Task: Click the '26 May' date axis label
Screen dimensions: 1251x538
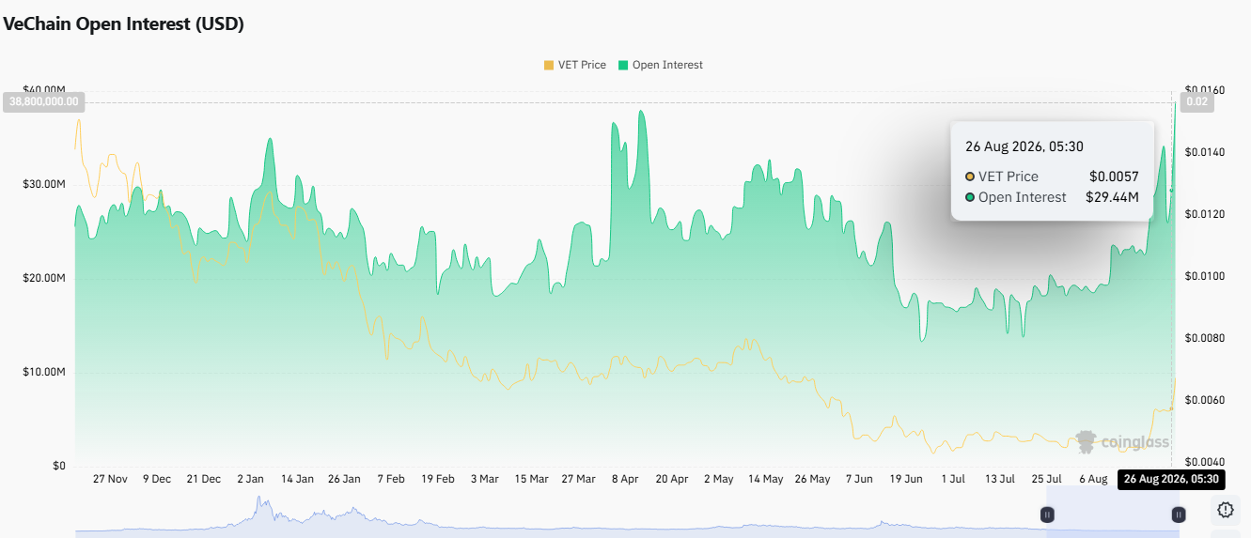Action: (812, 479)
